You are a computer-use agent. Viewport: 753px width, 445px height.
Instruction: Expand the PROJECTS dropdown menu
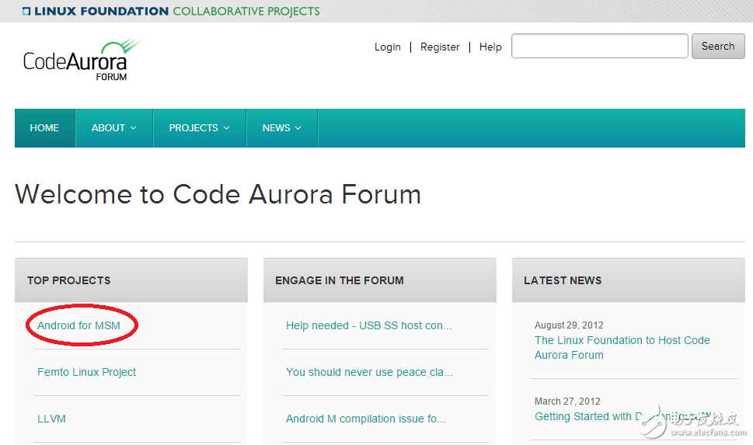click(199, 128)
